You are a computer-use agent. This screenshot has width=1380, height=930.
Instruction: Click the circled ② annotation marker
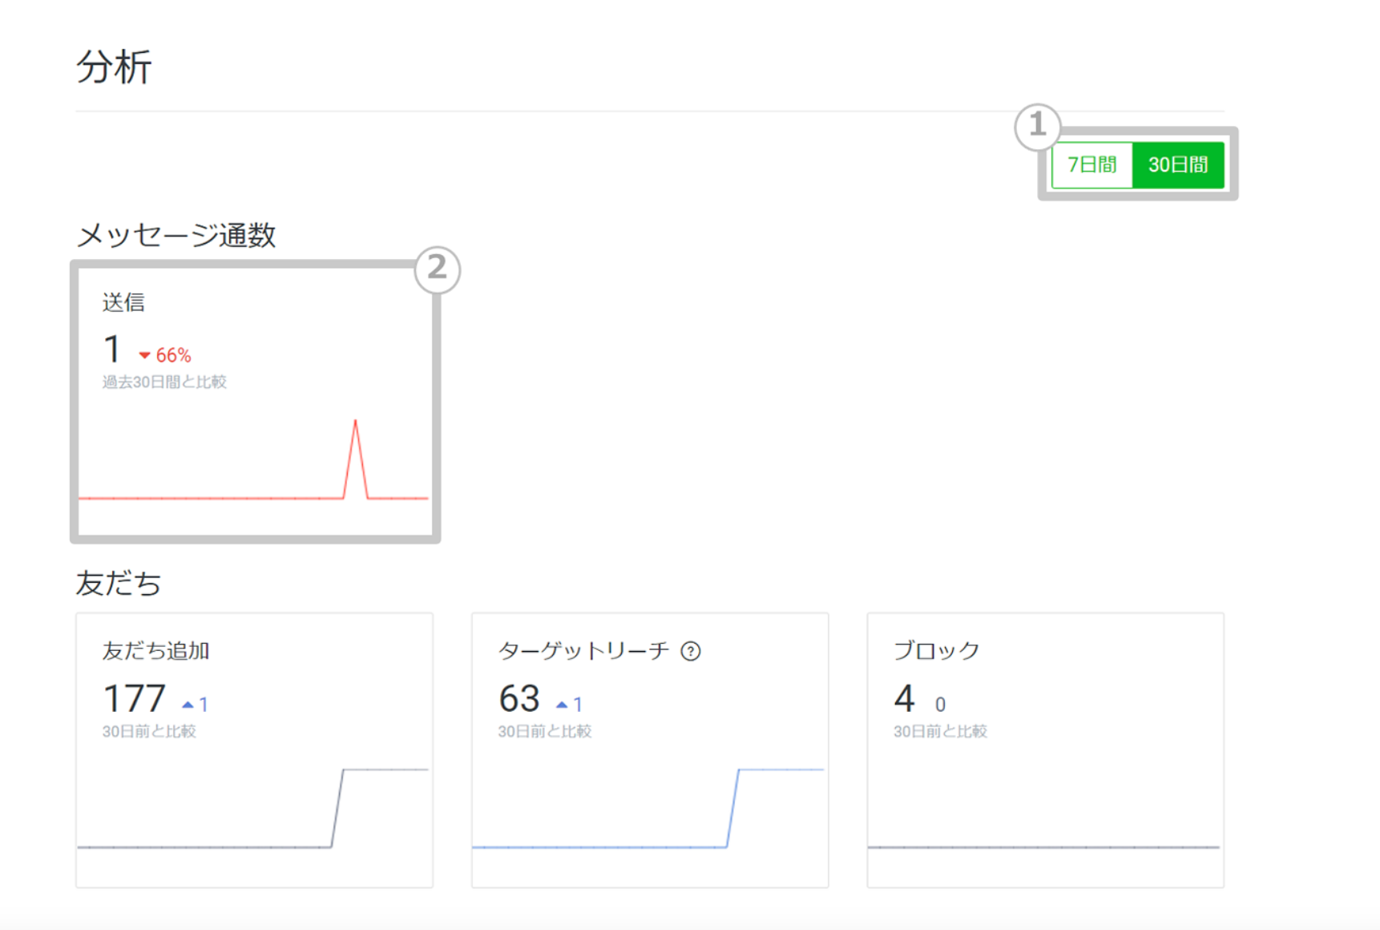(x=436, y=270)
